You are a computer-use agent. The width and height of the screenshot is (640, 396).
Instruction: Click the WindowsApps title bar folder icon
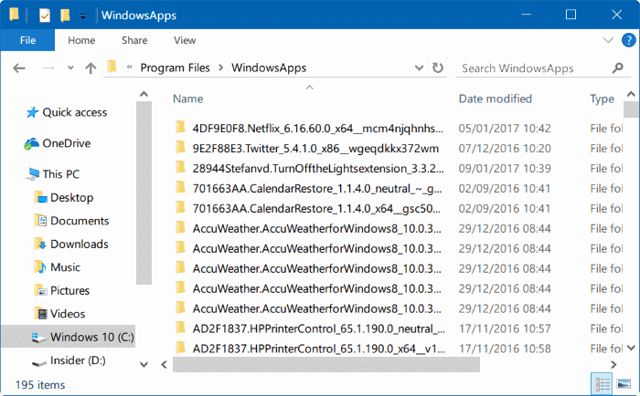click(x=14, y=15)
